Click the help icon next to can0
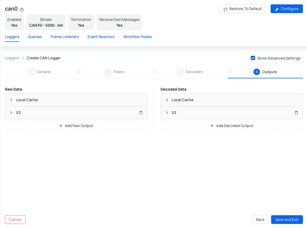 point(22,10)
